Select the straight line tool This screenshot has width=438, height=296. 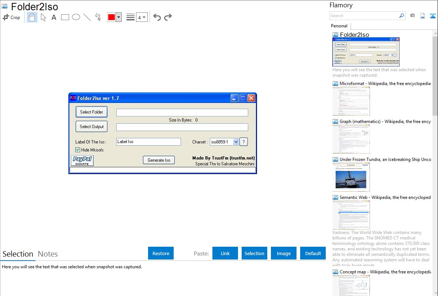tap(87, 17)
